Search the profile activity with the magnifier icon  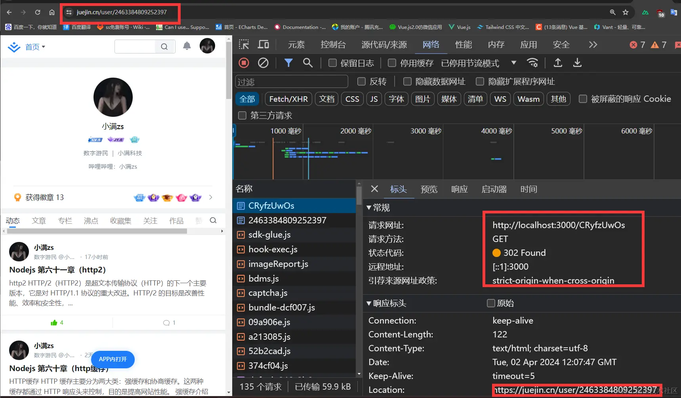(x=213, y=221)
